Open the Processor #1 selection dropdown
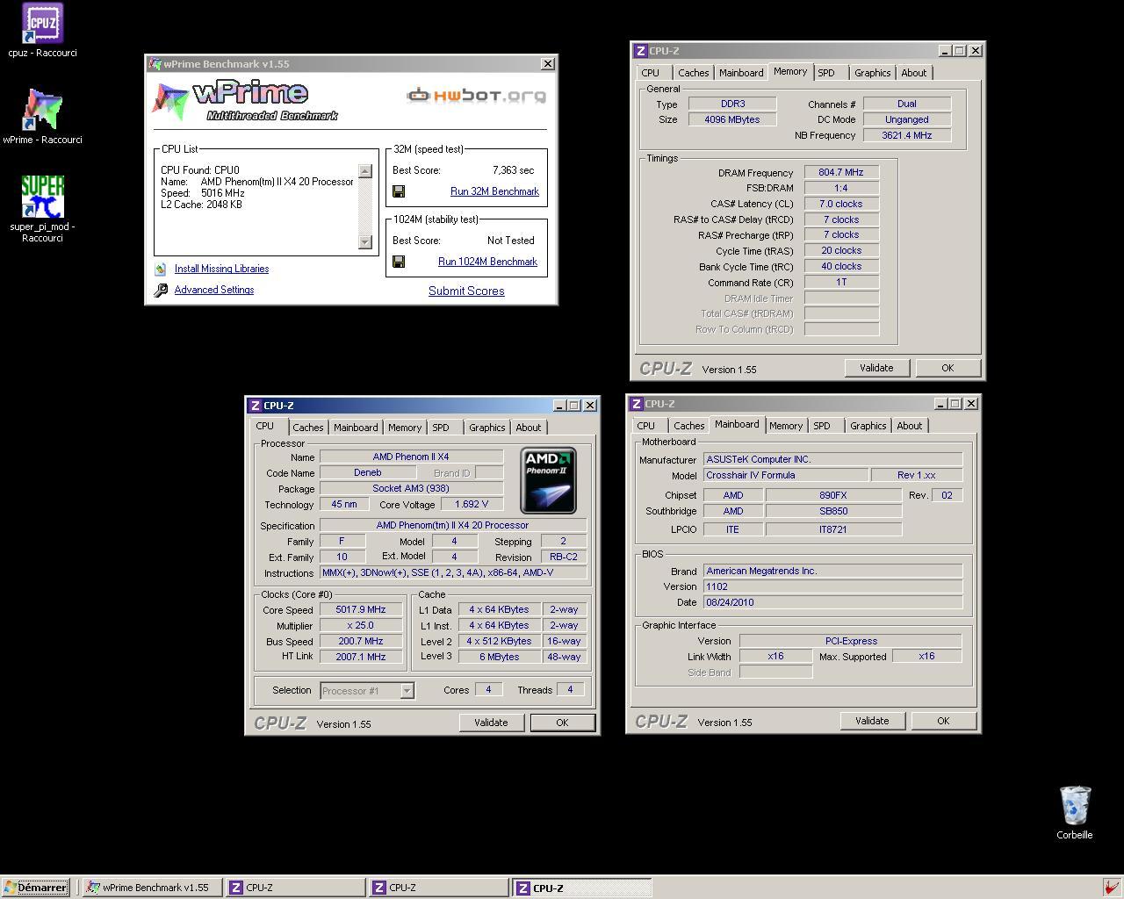 (407, 691)
